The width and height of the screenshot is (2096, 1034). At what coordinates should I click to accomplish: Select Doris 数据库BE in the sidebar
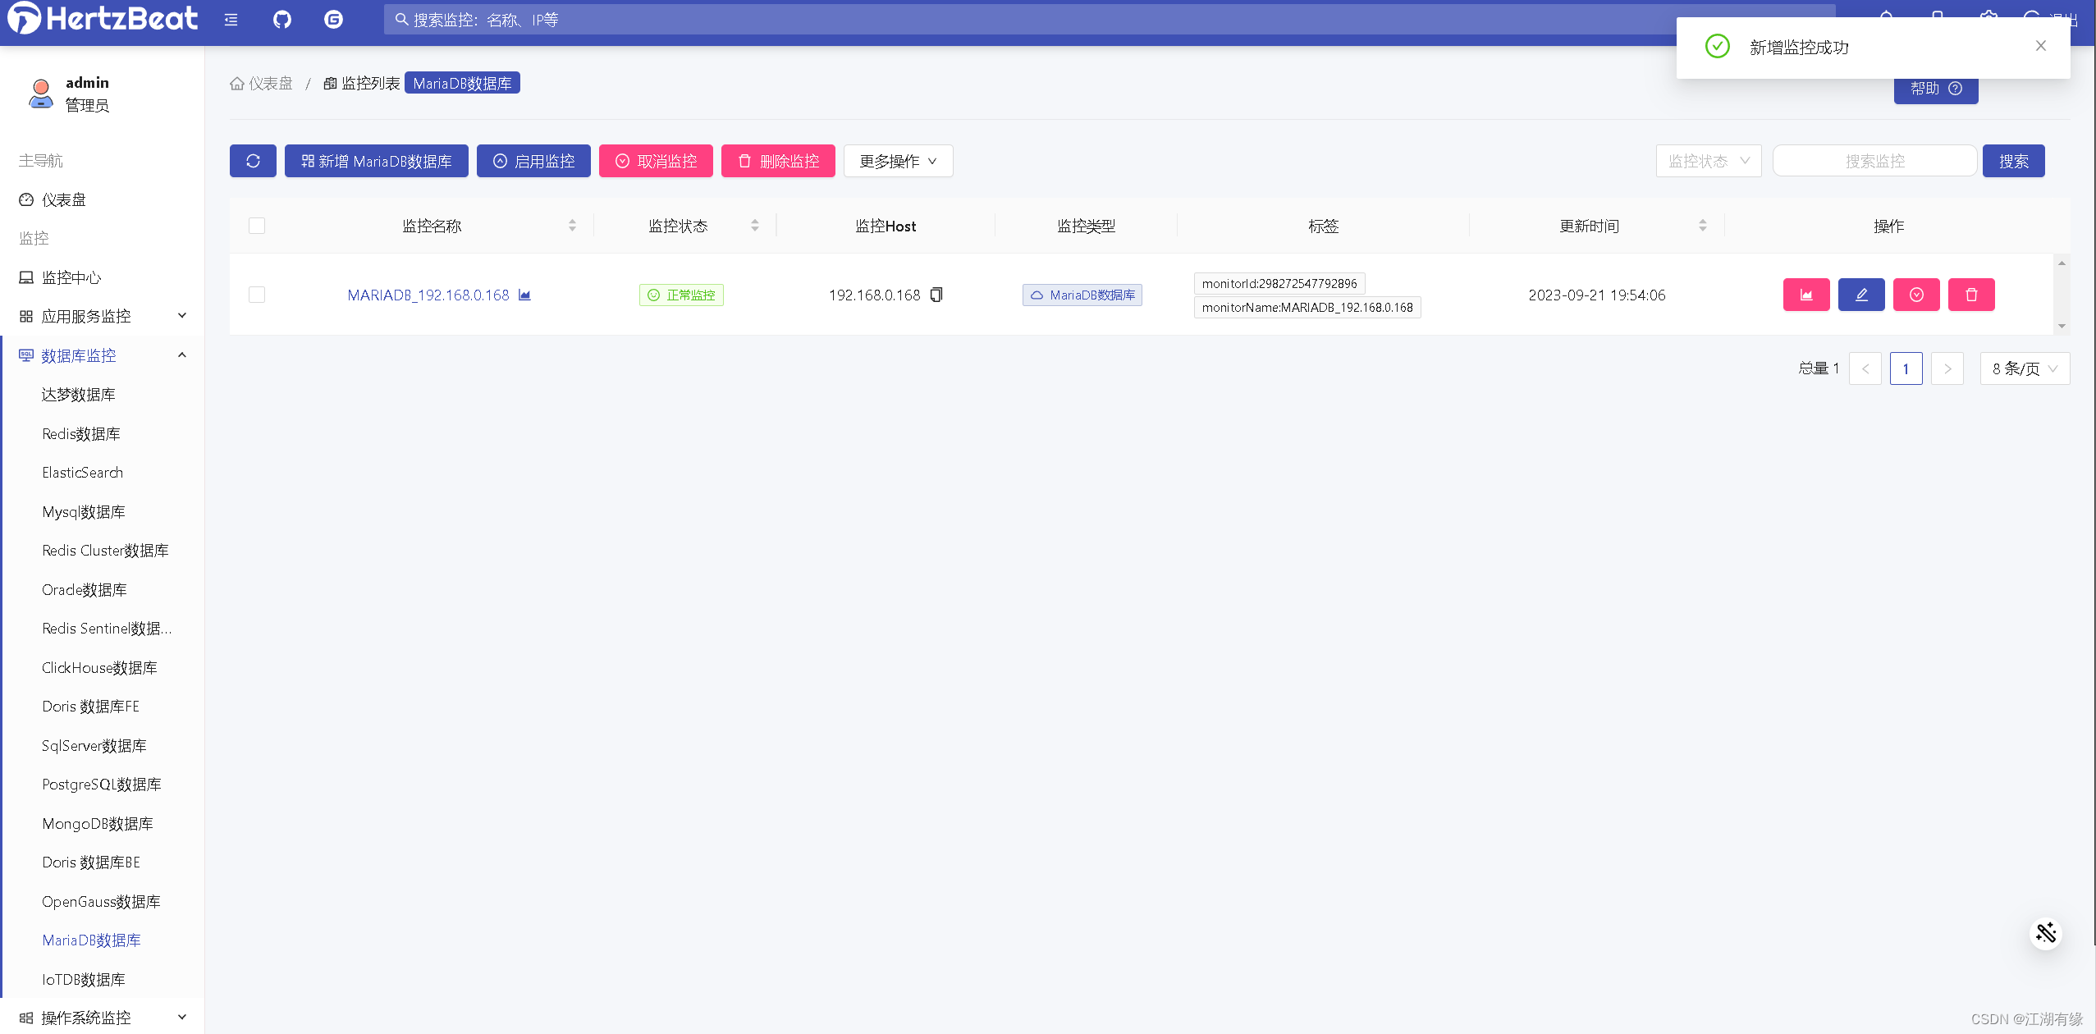pyautogui.click(x=91, y=862)
